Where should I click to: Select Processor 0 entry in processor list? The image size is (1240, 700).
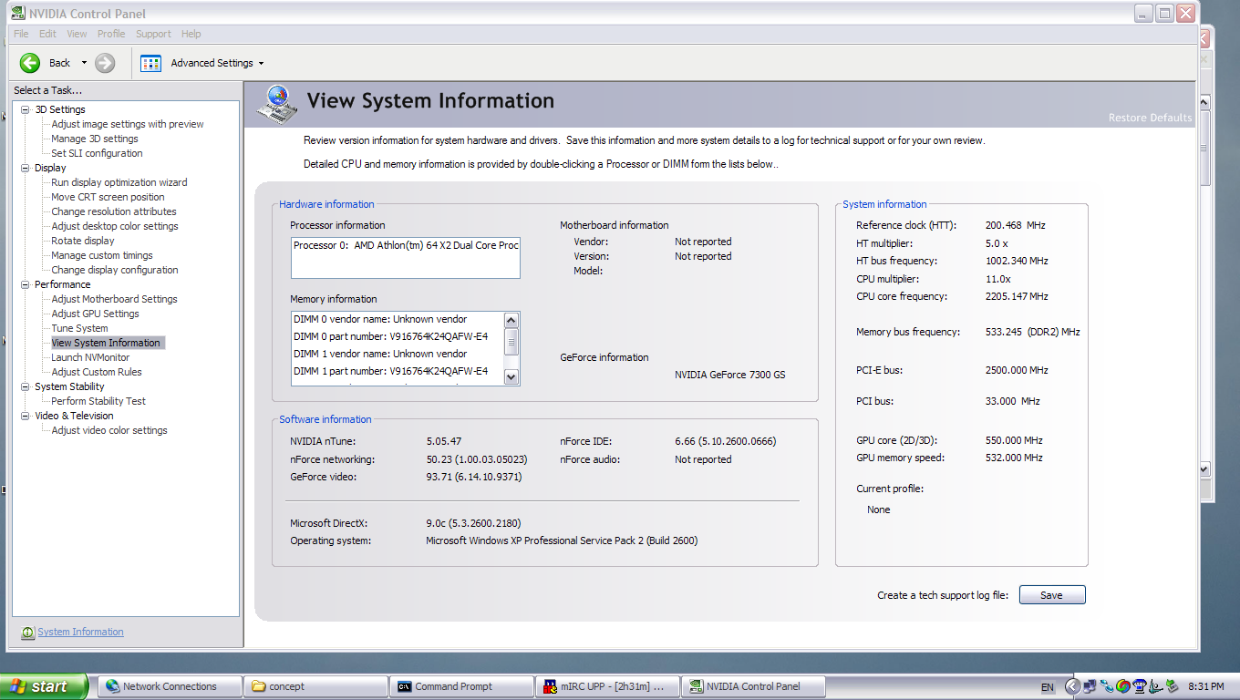[x=405, y=246]
